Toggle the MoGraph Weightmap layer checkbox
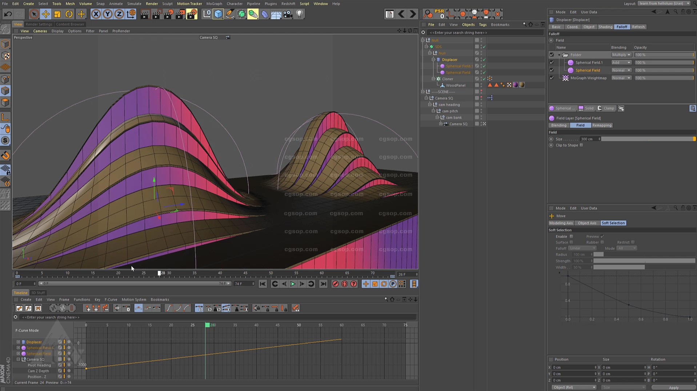Image resolution: width=697 pixels, height=391 pixels. pos(552,78)
